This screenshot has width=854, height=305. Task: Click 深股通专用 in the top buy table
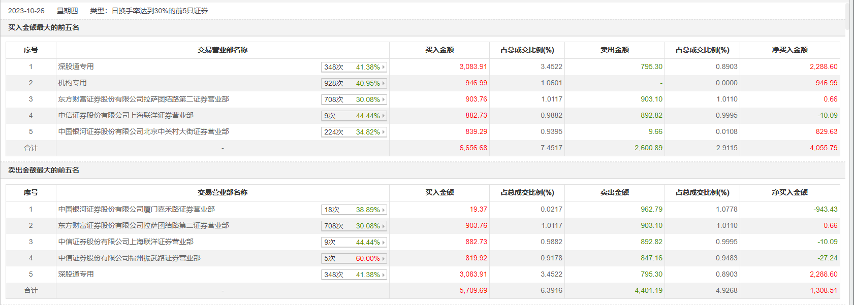[x=76, y=66]
